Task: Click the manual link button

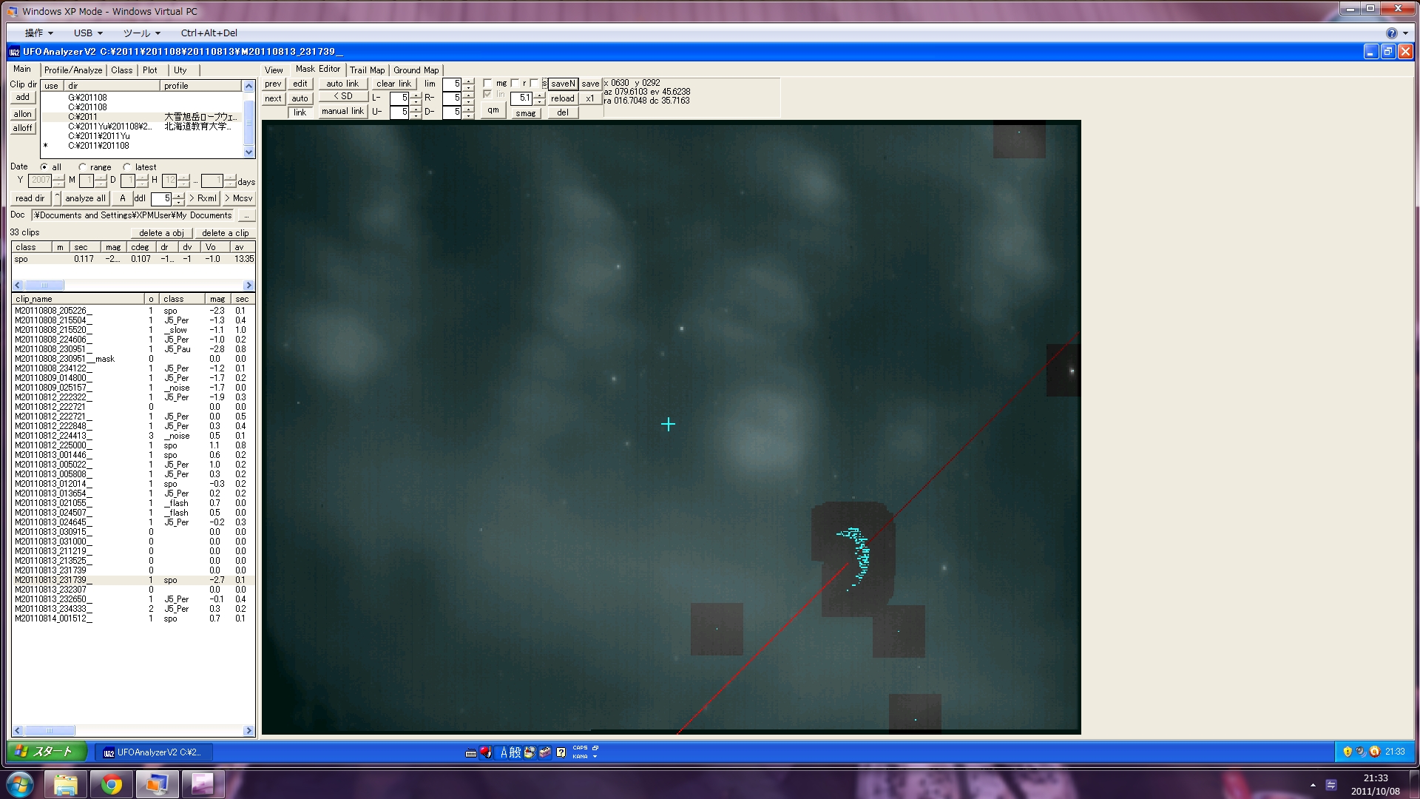Action: click(x=342, y=112)
